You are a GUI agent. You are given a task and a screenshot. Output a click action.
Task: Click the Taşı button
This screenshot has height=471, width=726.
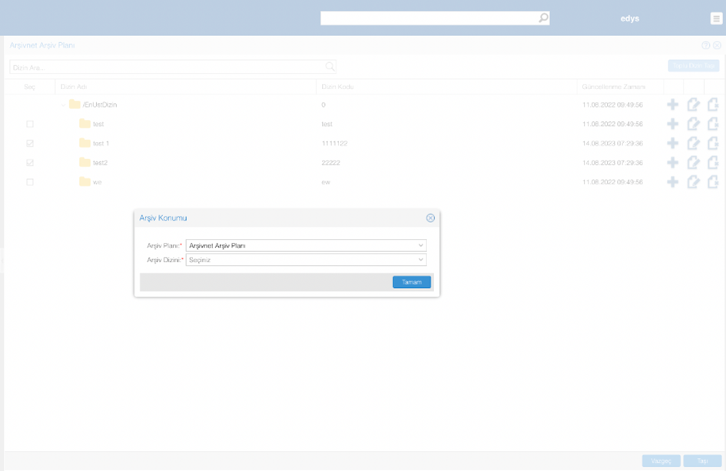[x=701, y=461]
